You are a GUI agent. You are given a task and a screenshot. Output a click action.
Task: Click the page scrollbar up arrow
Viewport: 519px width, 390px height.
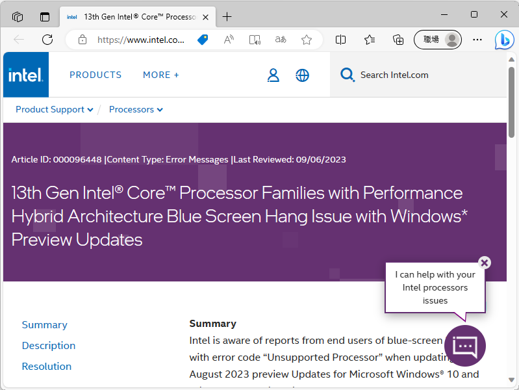(511, 60)
